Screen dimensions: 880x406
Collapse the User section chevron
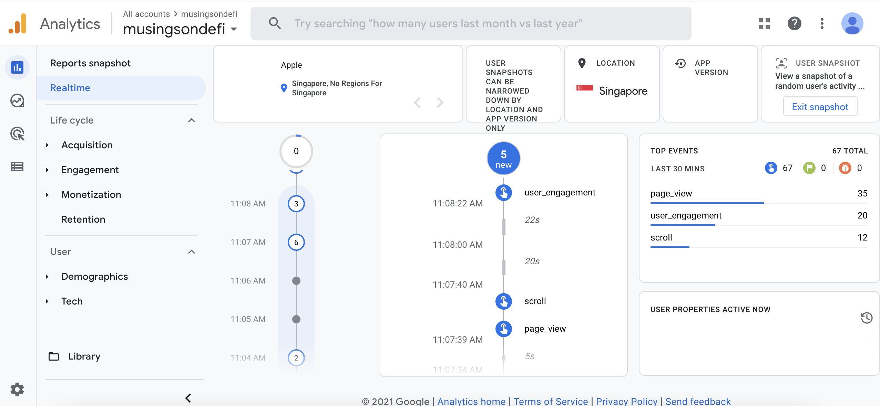(x=192, y=252)
